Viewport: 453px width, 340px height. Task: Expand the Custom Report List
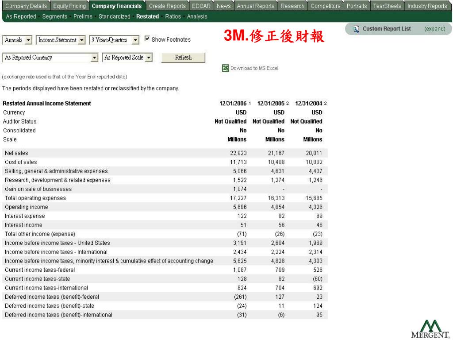tap(434, 29)
